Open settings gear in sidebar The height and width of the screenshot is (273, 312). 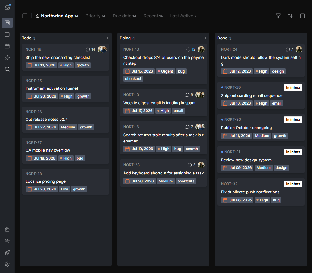point(7,264)
